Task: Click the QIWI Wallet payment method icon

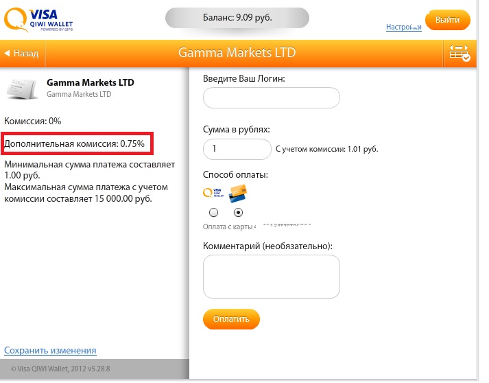Action: (x=213, y=193)
